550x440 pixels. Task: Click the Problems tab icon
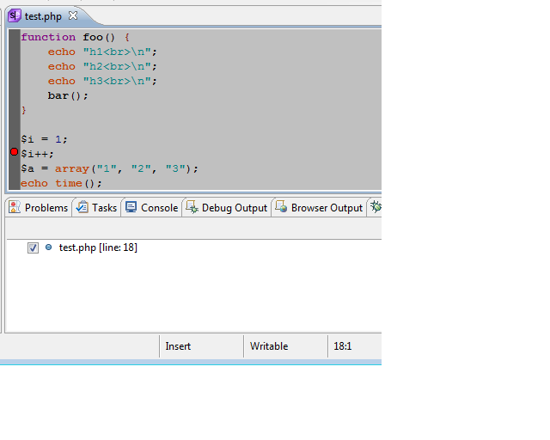(x=15, y=207)
